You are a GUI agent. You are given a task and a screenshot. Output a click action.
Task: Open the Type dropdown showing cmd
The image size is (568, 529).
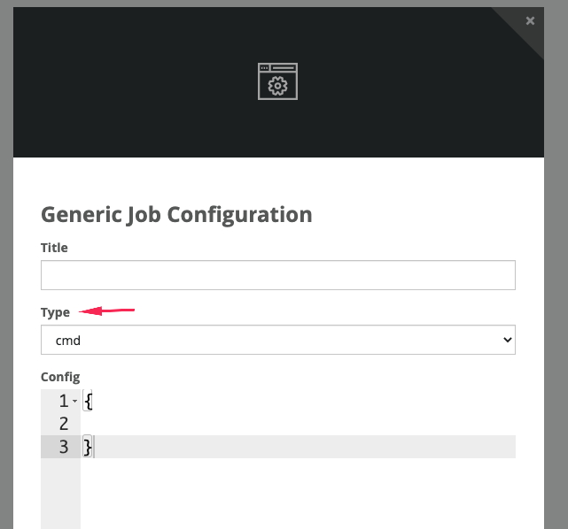tap(278, 340)
